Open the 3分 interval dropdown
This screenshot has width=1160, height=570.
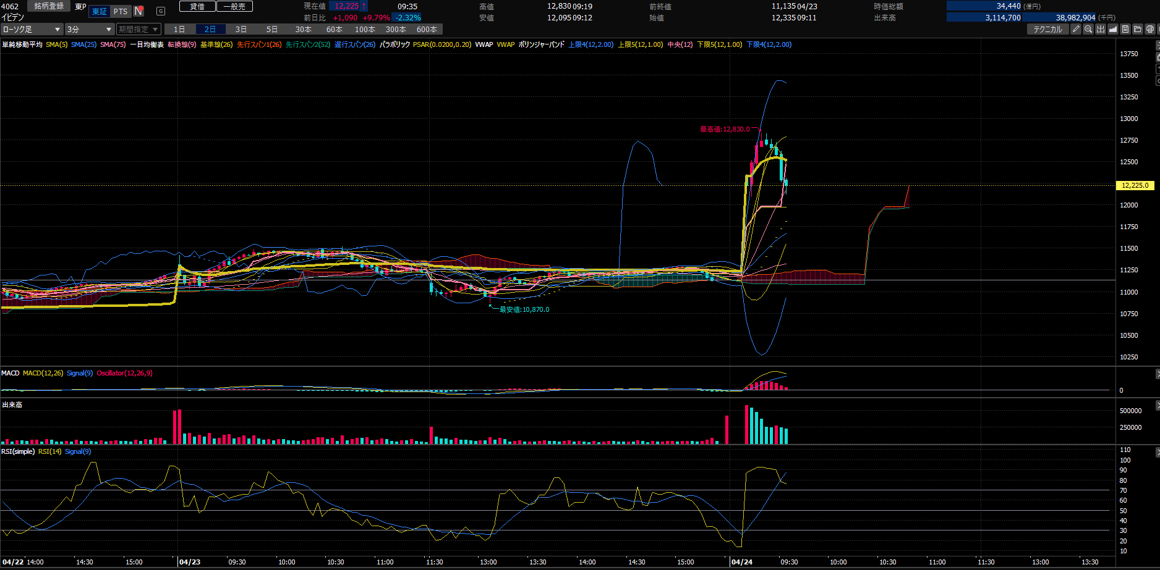pyautogui.click(x=90, y=29)
